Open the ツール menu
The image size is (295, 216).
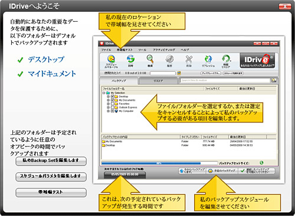click(x=142, y=50)
